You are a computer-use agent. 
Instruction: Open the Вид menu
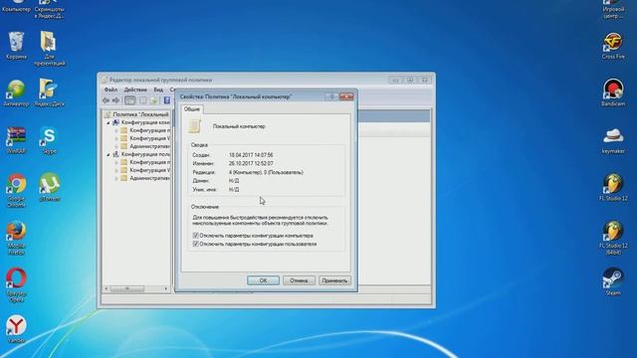coord(158,89)
